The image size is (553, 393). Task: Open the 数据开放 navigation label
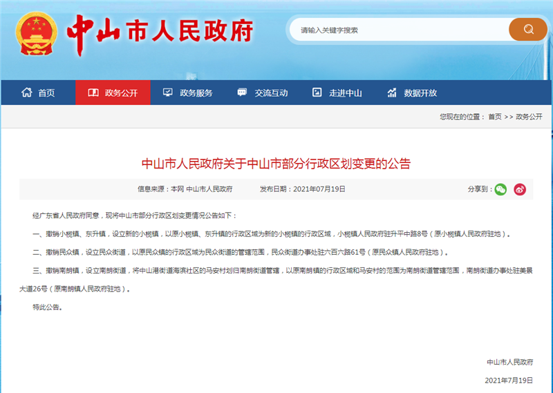[x=420, y=93]
